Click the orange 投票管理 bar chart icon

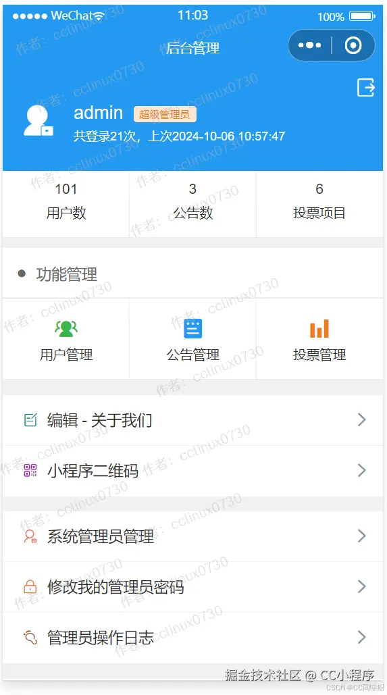[319, 328]
